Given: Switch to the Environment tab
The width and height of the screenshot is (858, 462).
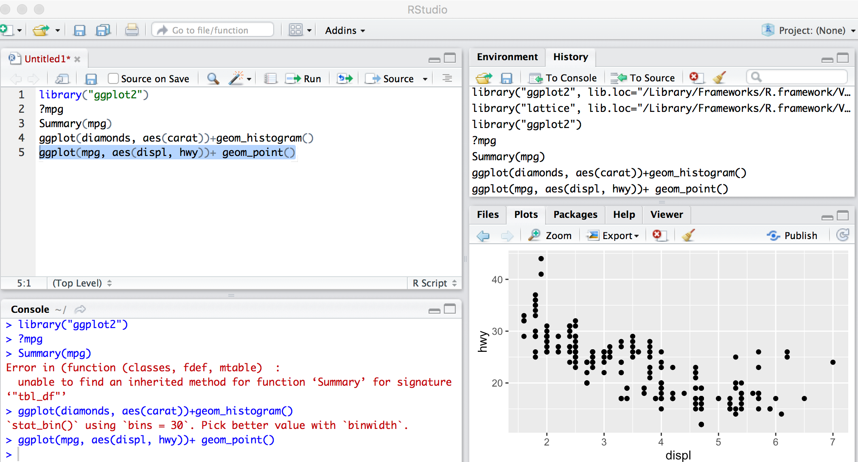Looking at the screenshot, I should tap(507, 57).
